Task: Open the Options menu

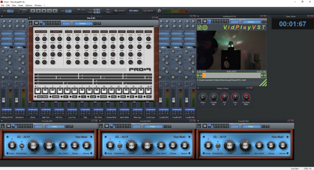Action: [x=29, y=6]
